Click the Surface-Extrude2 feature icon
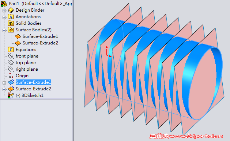This screenshot has height=141, width=230. point(11,89)
